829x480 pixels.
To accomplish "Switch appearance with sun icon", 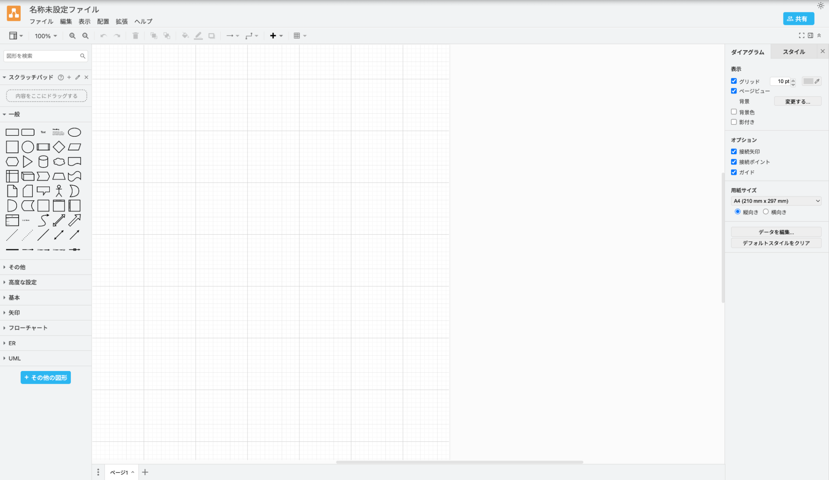I will coord(820,6).
